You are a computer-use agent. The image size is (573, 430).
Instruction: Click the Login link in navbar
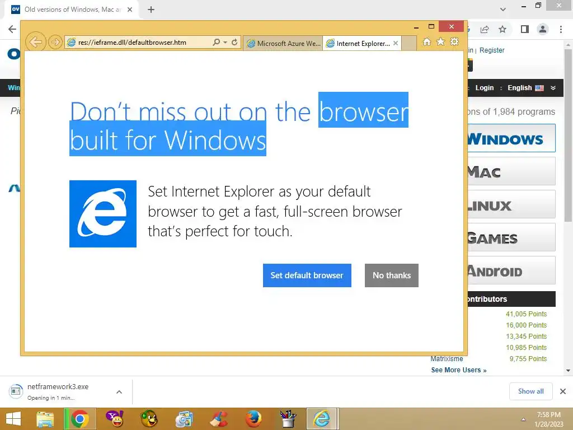pyautogui.click(x=485, y=88)
